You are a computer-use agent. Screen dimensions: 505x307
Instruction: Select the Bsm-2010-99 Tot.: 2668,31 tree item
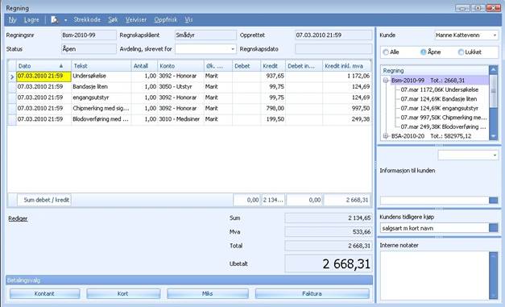[x=428, y=81]
